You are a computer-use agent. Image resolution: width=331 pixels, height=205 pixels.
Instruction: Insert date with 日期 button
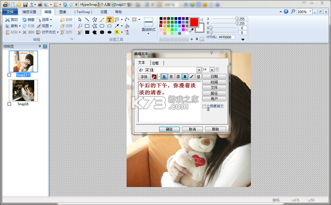point(214,77)
